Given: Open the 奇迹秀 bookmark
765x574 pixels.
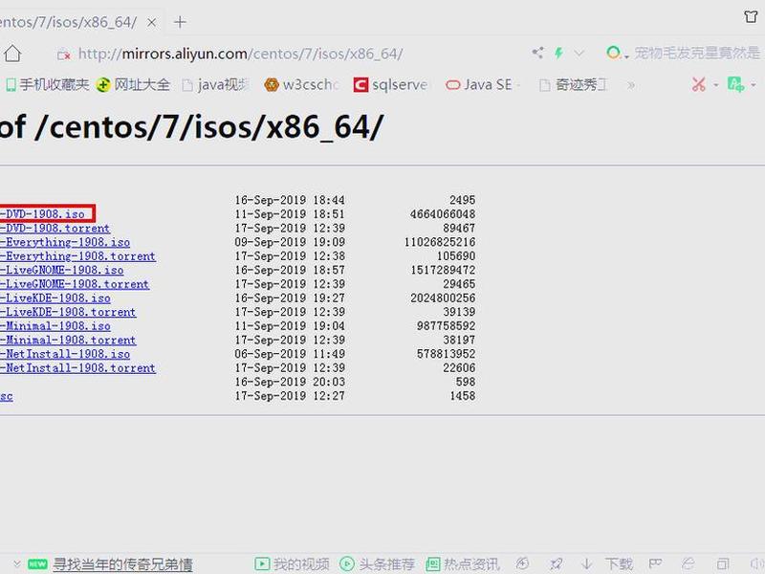Looking at the screenshot, I should click(x=573, y=85).
